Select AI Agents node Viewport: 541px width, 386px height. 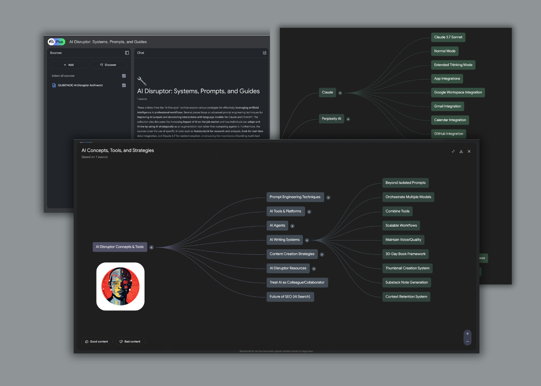point(277,226)
